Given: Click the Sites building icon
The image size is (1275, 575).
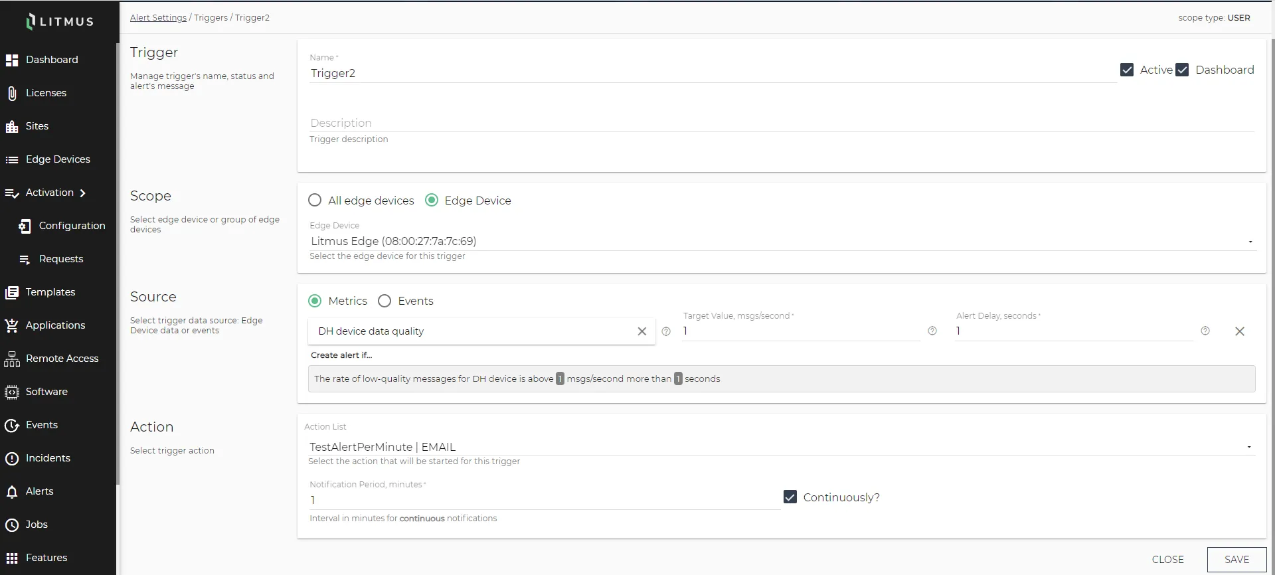Looking at the screenshot, I should tap(12, 127).
